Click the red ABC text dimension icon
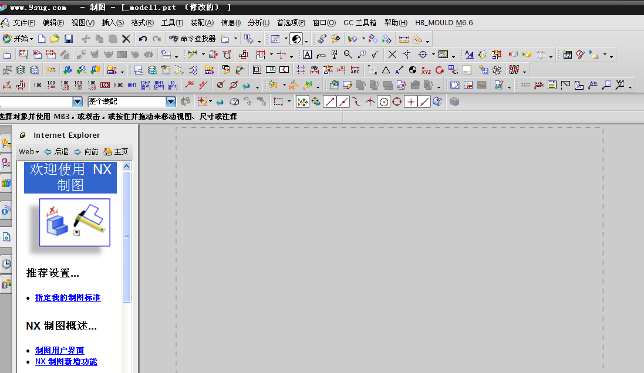The width and height of the screenshot is (644, 373). pos(355,70)
